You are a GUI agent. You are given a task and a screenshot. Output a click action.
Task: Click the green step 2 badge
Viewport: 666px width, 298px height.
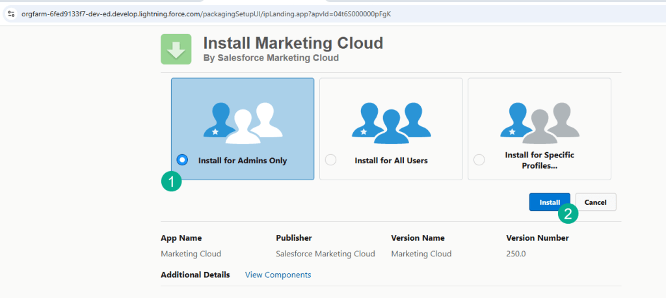click(x=568, y=213)
